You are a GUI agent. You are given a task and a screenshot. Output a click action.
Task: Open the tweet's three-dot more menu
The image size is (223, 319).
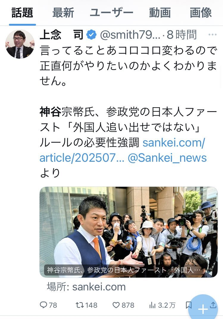click(212, 35)
